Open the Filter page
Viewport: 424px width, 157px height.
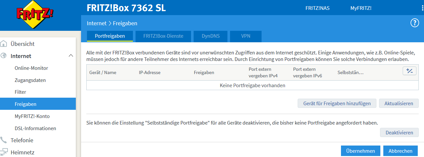click(20, 92)
